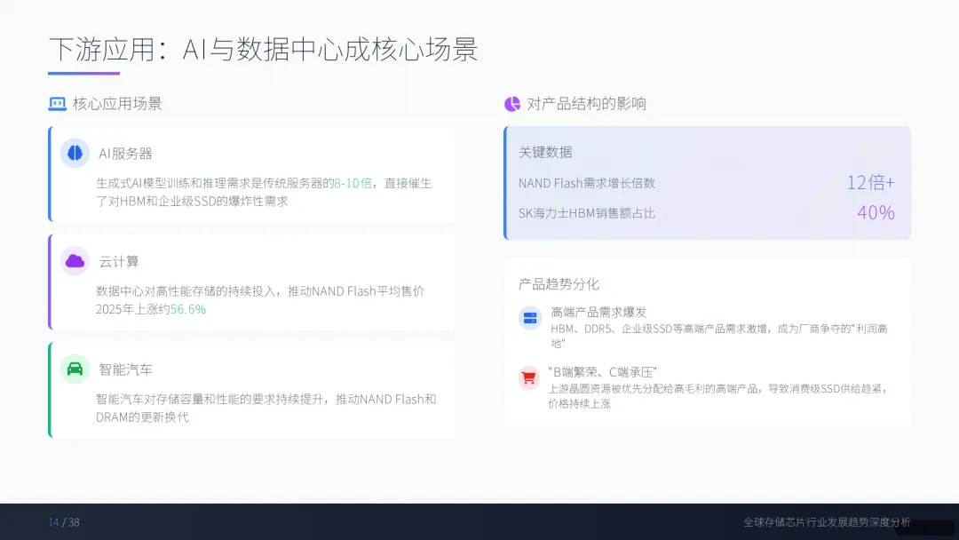The width and height of the screenshot is (959, 540).
Task: Click the server icon beside 高端产品需求爆发
Action: 530,318
